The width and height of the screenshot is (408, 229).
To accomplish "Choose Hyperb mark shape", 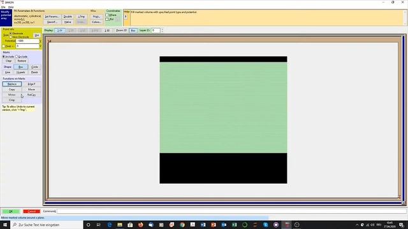I will tap(21, 73).
